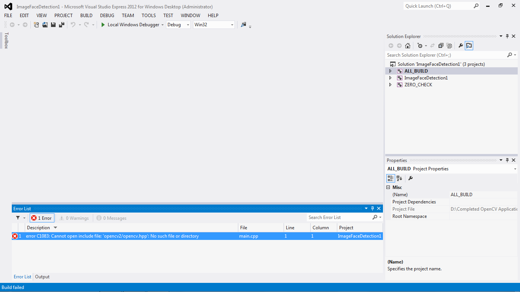Viewport: 520px width, 292px height.
Task: Select the ImageFaceDetection1 project in tree
Action: click(426, 78)
